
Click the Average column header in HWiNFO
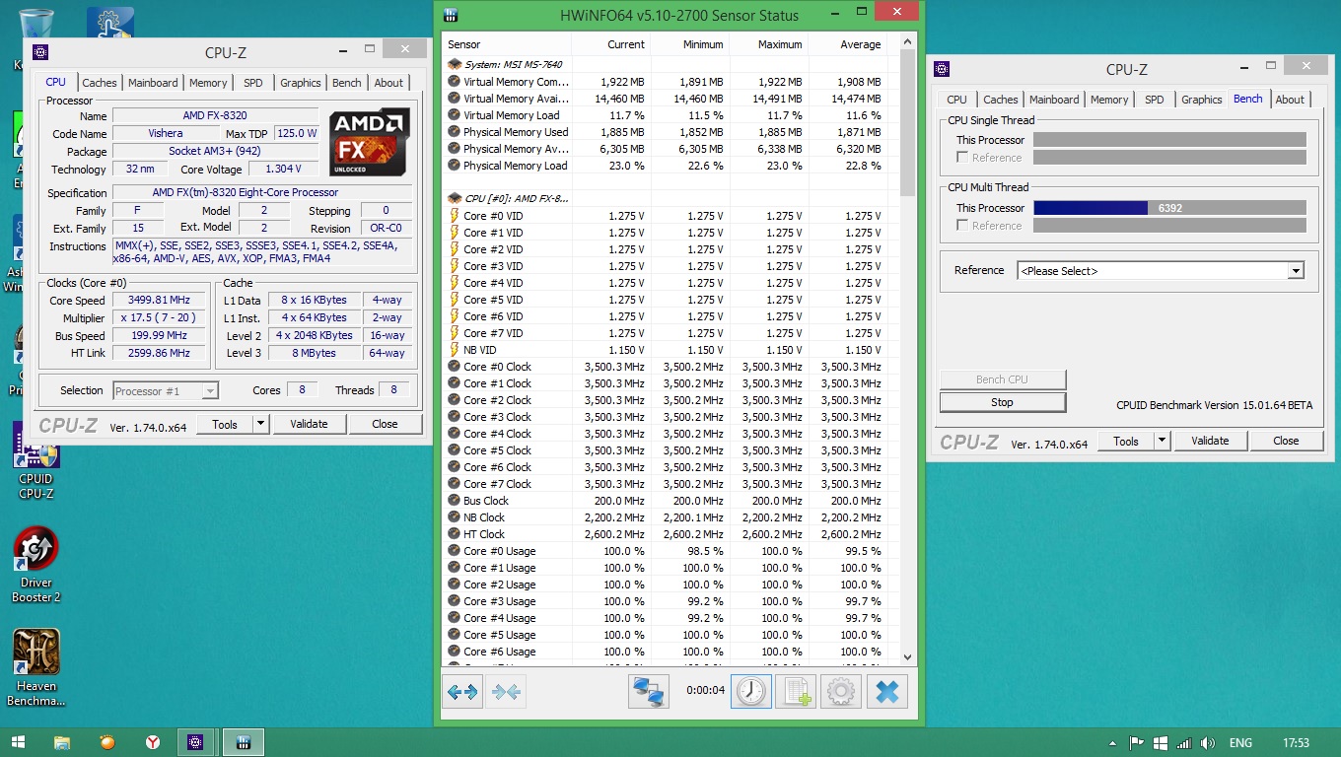pyautogui.click(x=848, y=44)
